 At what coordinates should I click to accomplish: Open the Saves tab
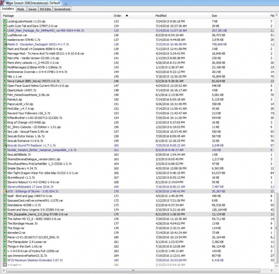click(32, 9)
